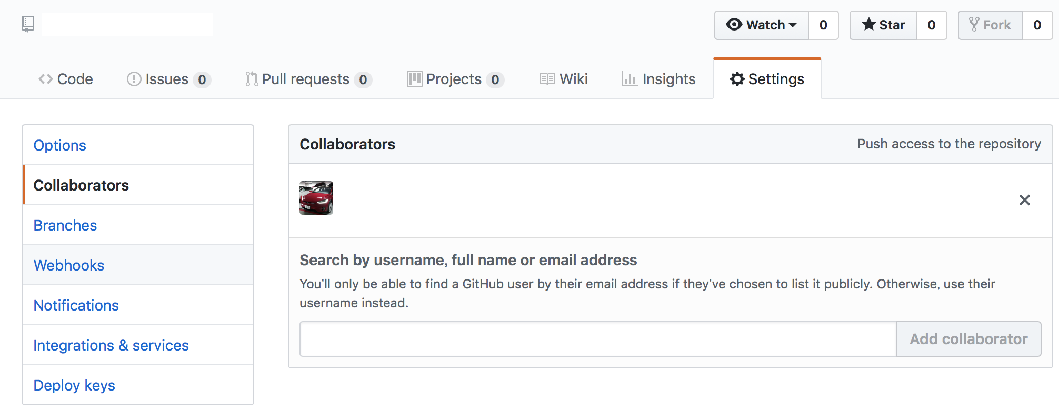This screenshot has width=1059, height=420.
Task: Click the repository book icon
Action: (28, 24)
